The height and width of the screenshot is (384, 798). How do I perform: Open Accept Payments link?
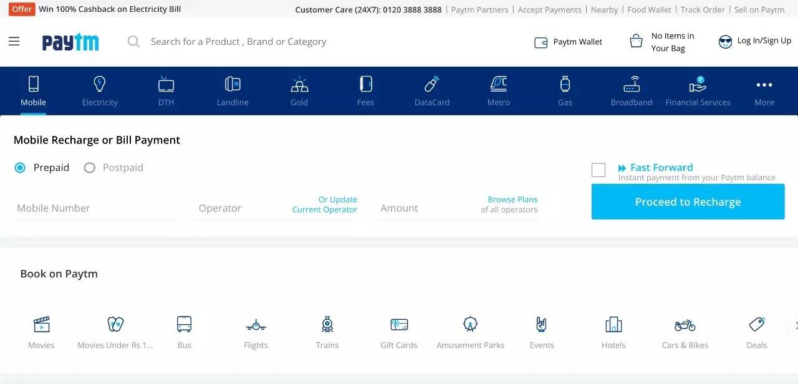550,9
